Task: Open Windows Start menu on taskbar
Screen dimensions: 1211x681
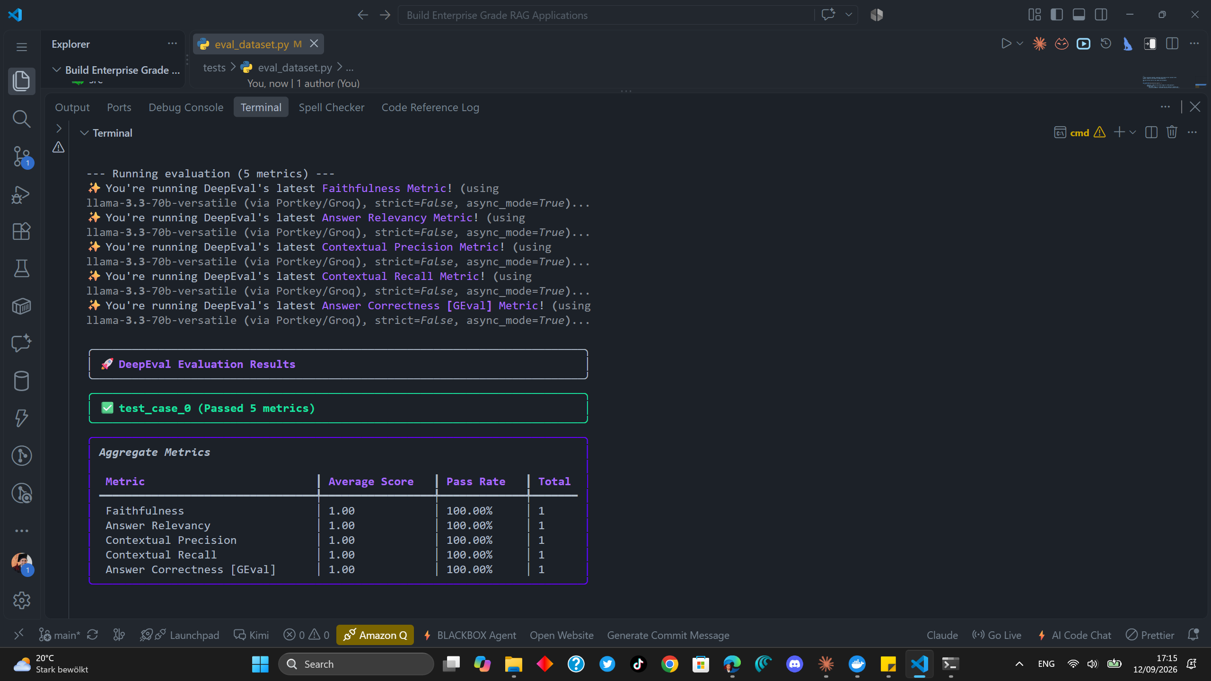Action: (260, 664)
